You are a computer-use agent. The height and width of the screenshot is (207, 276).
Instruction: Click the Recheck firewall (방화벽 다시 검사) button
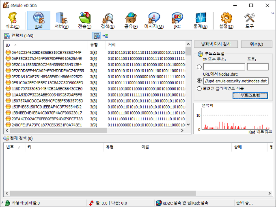click(x=216, y=44)
